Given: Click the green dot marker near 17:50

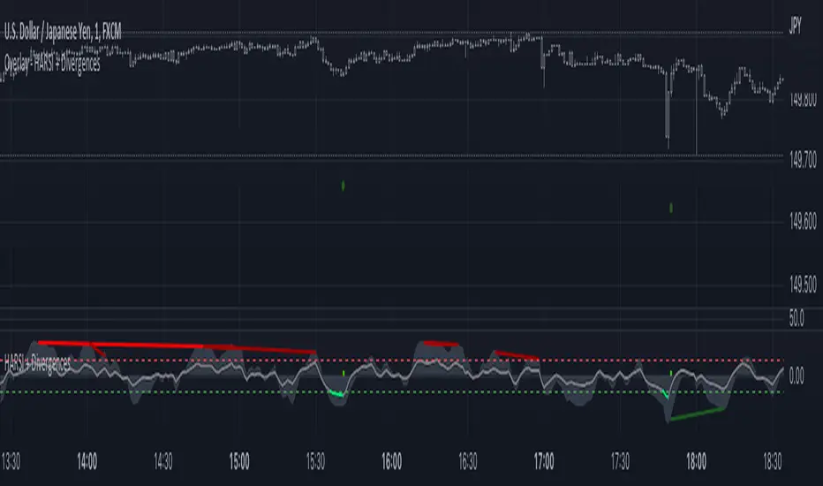Looking at the screenshot, I should [x=671, y=208].
